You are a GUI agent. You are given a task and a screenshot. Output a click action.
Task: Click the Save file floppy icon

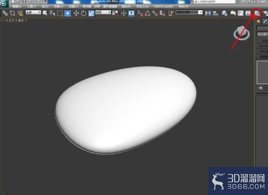(x=24, y=1)
